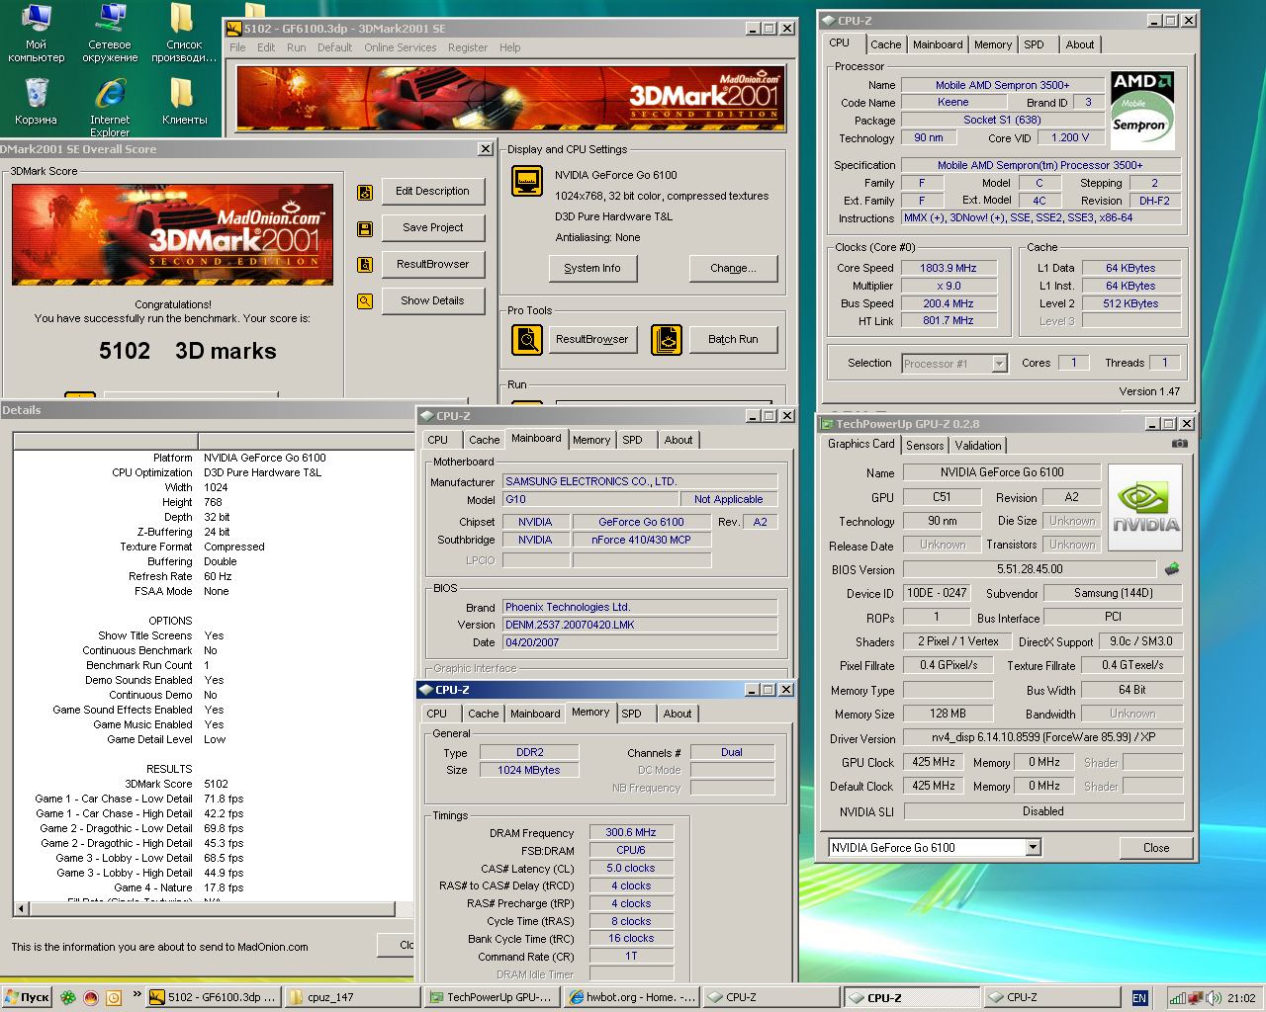Click the Driver Version field in GPU-Z
This screenshot has width=1266, height=1012.
pos(1043,737)
